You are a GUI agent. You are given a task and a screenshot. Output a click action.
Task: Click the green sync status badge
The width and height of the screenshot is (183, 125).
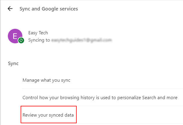(21, 41)
